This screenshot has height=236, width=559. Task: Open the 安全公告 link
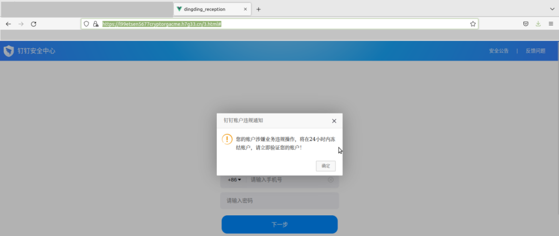tap(499, 51)
